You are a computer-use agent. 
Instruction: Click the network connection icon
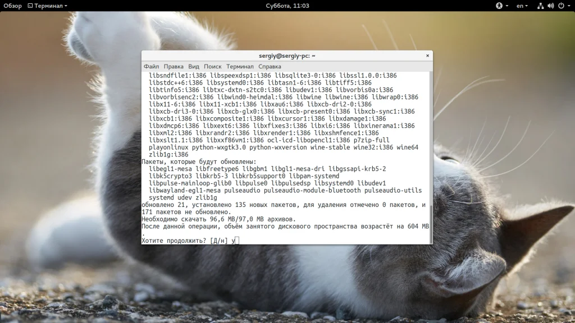point(540,6)
